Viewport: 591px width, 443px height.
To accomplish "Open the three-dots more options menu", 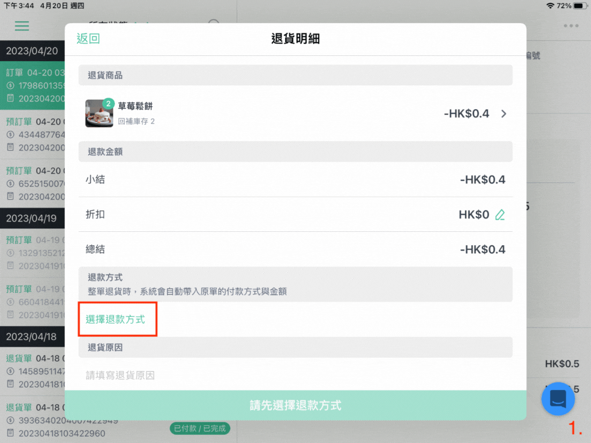I will point(571,25).
